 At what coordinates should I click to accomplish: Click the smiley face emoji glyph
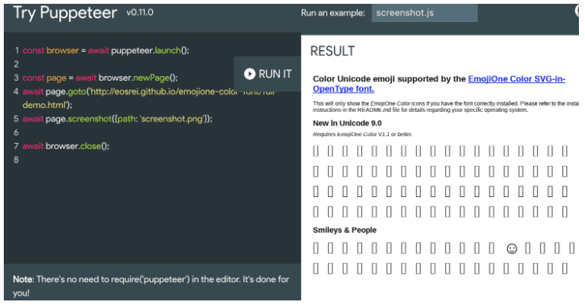click(x=512, y=248)
